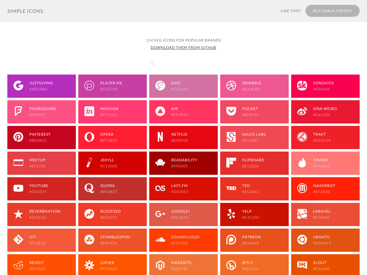Click the Netflix 'N' icon

click(160, 137)
